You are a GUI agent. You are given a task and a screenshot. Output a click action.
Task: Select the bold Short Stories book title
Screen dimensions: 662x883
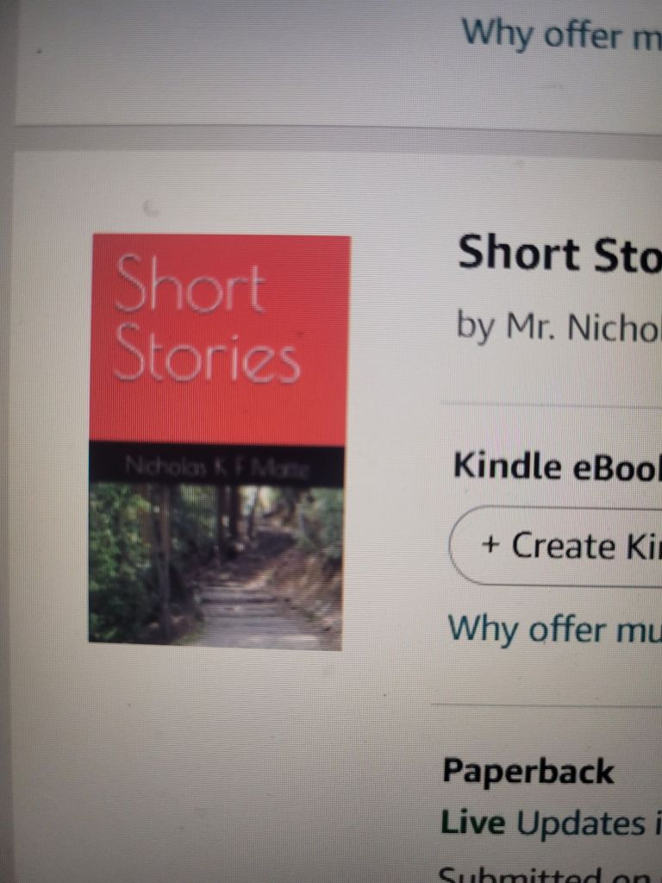coord(559,254)
